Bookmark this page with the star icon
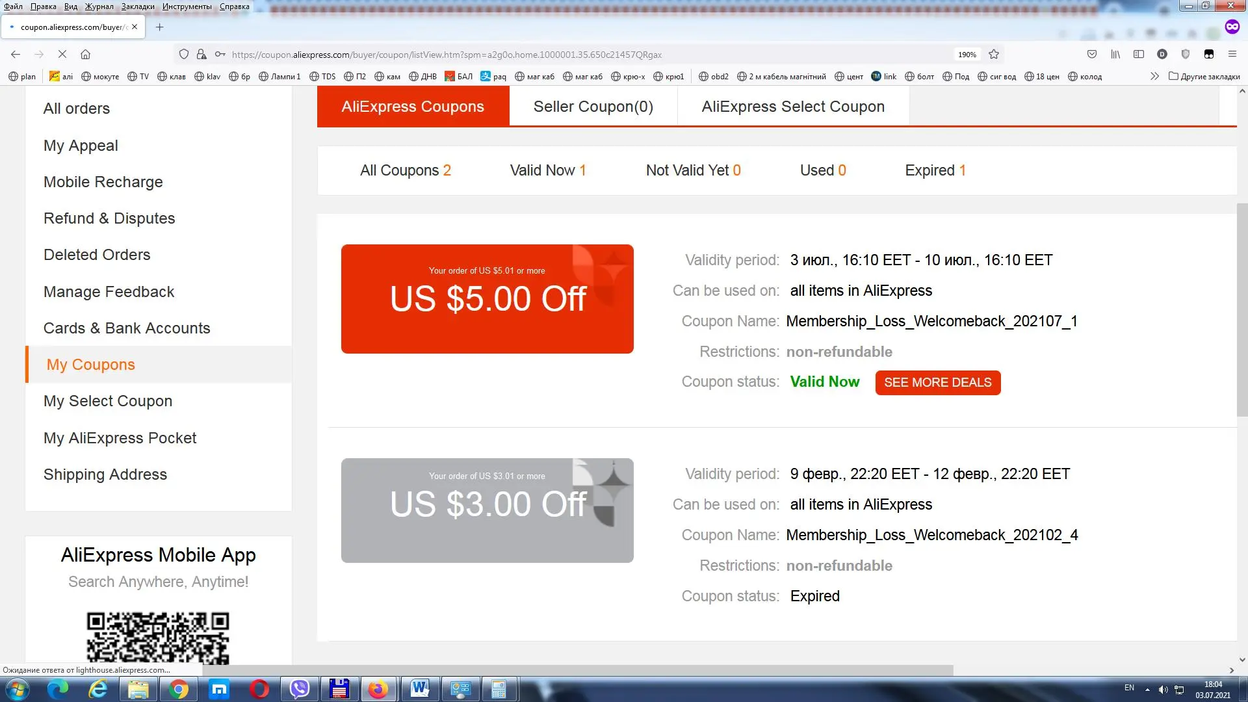The image size is (1248, 702). coord(994,55)
